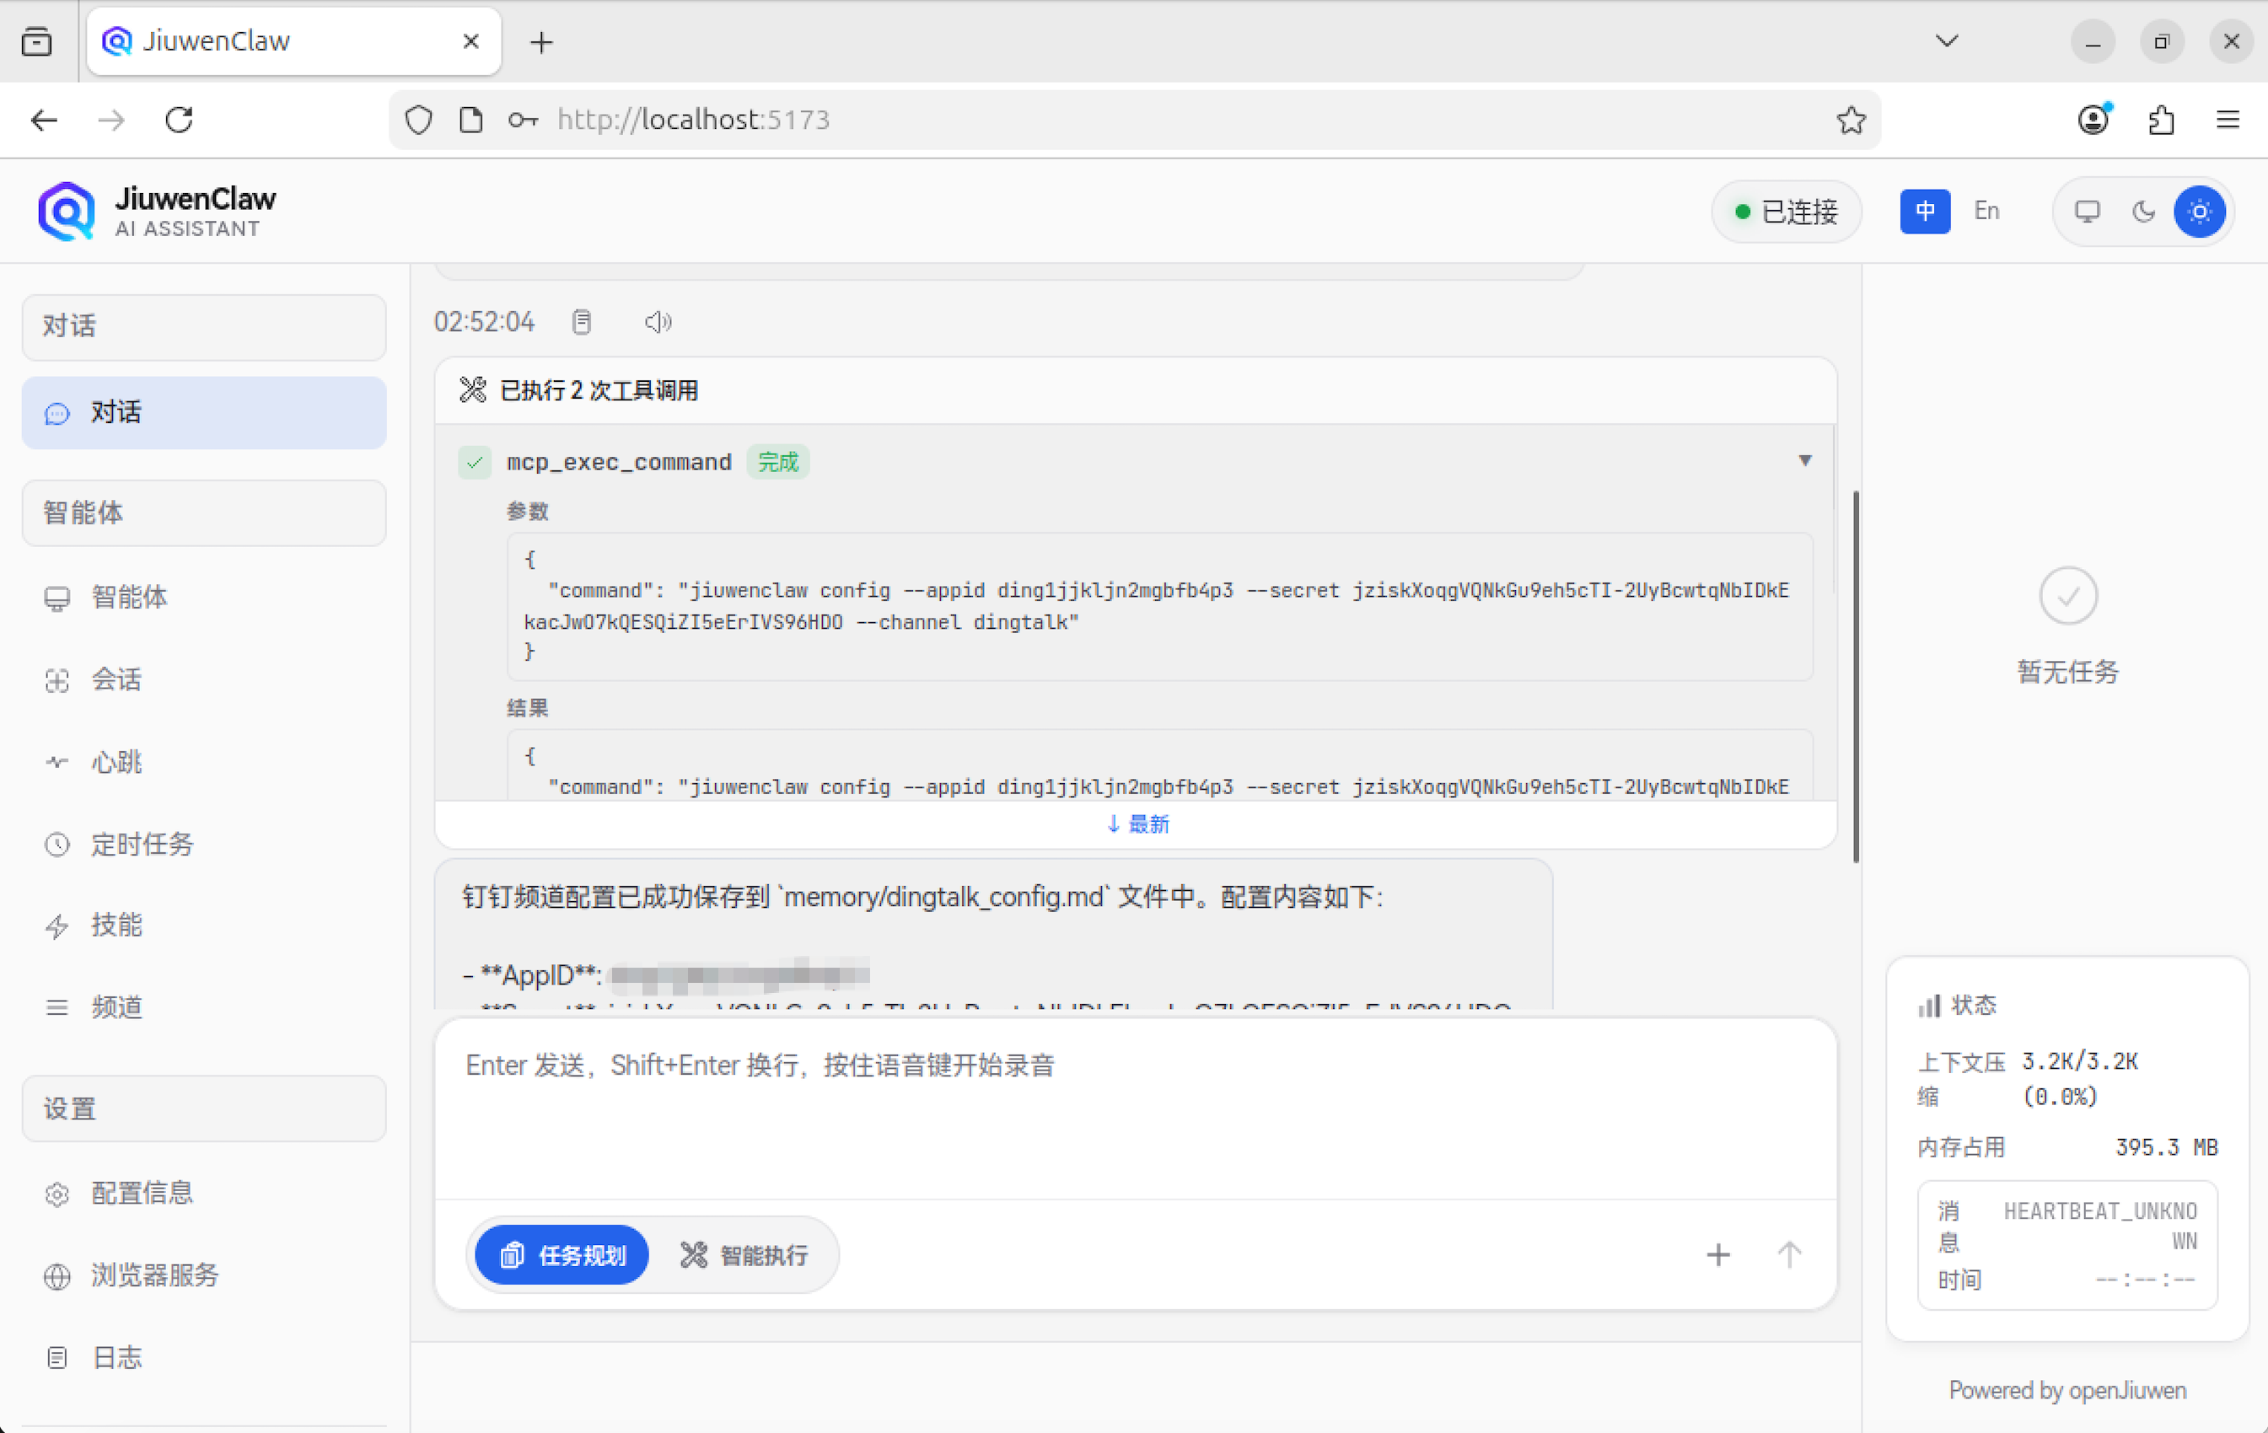Enable dark mode via the moon icon

[2142, 212]
